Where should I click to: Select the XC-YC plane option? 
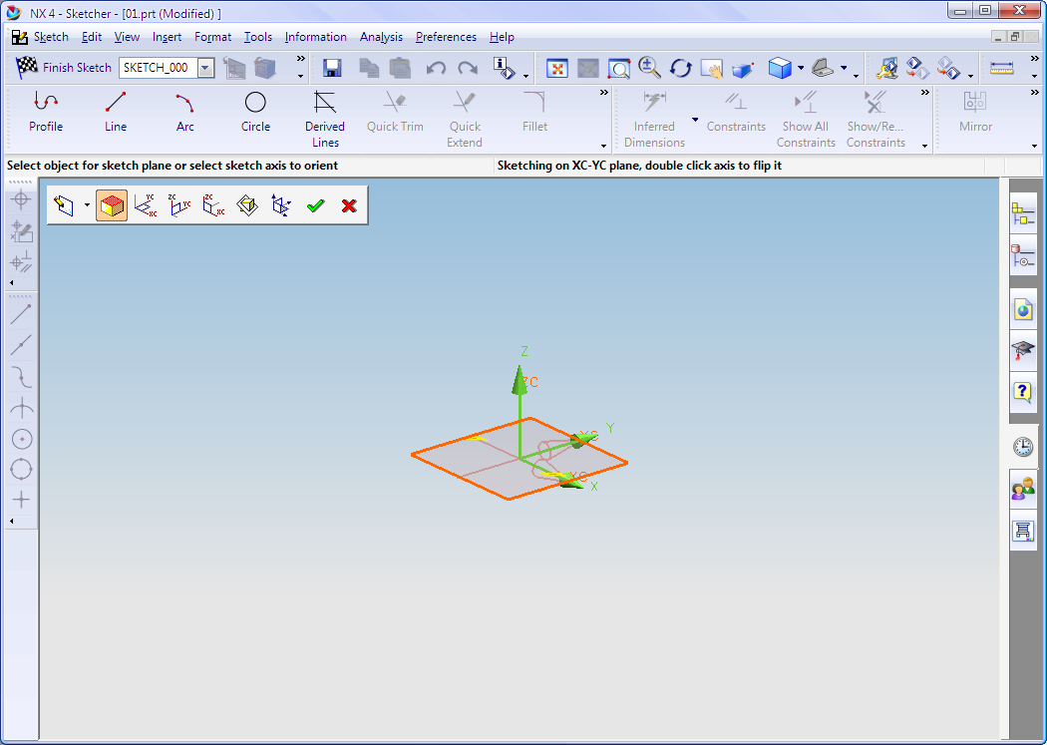pos(146,205)
